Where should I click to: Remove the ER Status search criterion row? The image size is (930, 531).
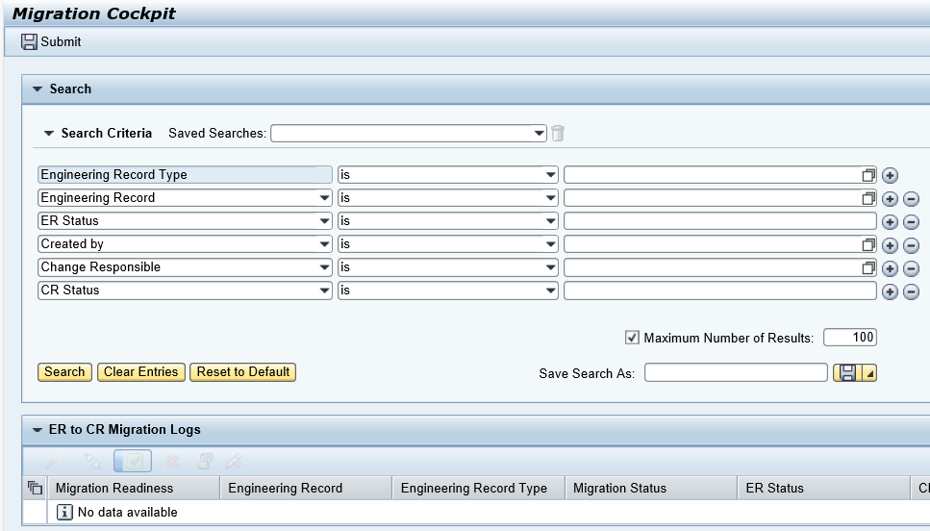911,221
